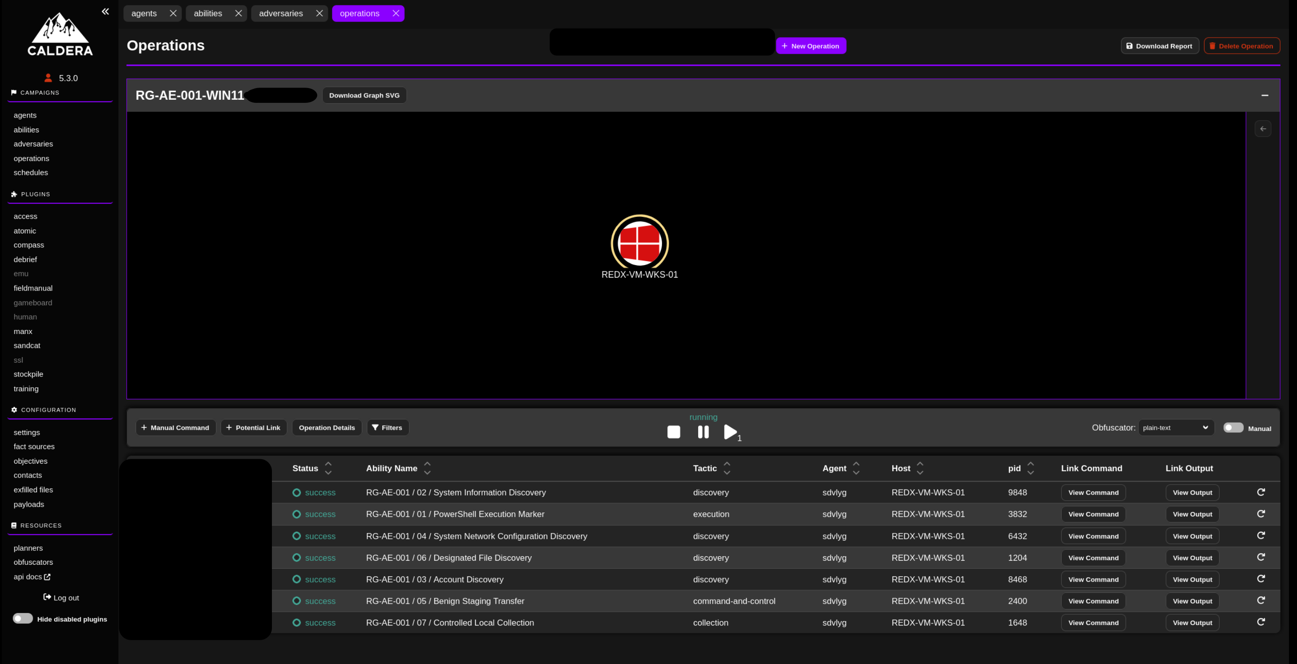Close the adversaries tab
The image size is (1297, 664).
(x=319, y=13)
